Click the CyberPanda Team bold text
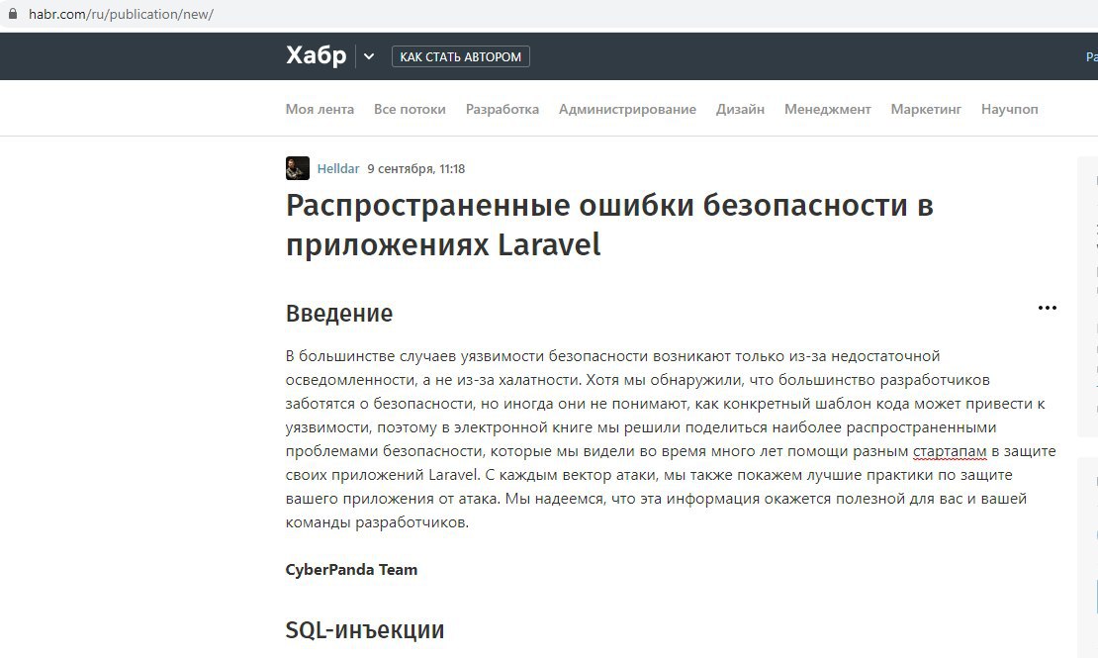 tap(351, 570)
